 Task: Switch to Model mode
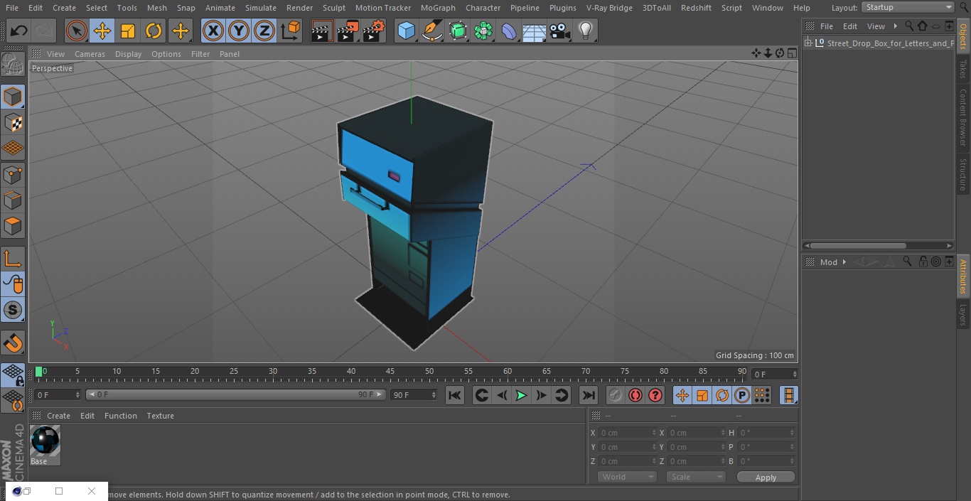coord(13,97)
